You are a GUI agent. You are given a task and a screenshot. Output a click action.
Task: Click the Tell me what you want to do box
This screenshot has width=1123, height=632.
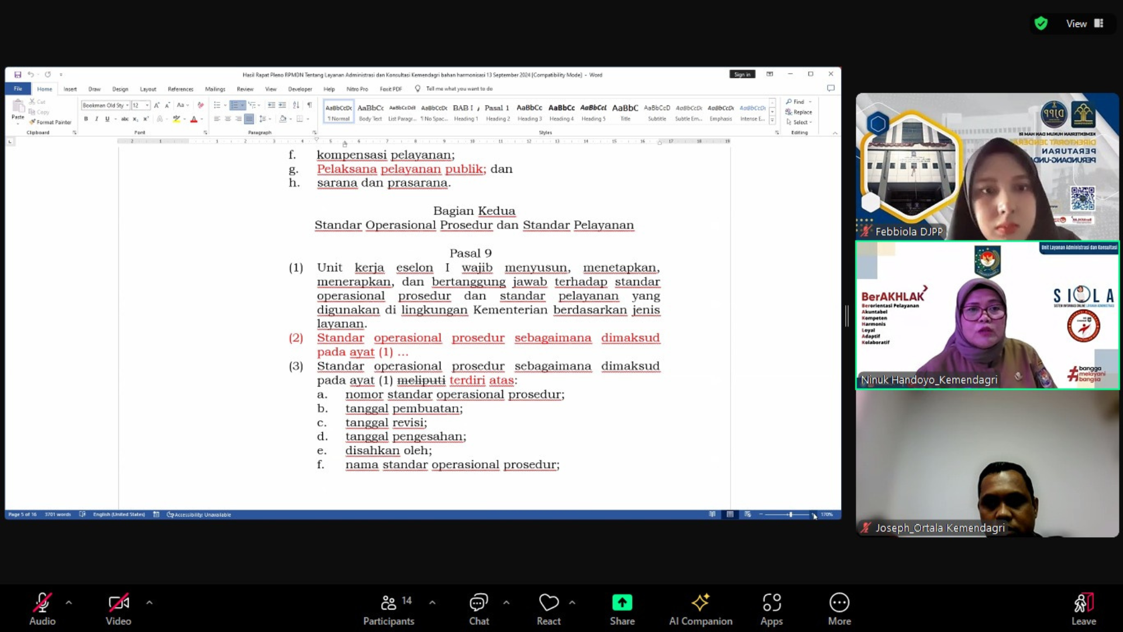(x=454, y=89)
